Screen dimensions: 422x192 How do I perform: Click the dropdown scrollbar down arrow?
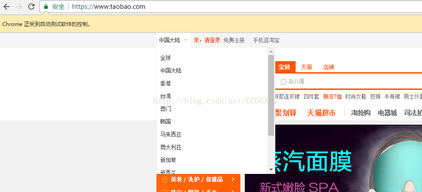point(271,170)
